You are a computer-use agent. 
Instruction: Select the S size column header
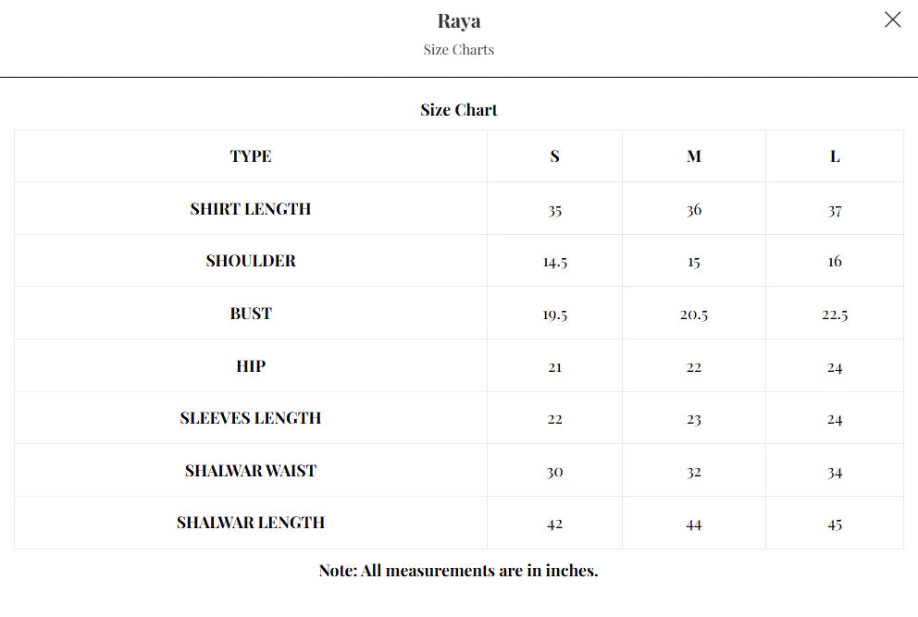(x=554, y=156)
